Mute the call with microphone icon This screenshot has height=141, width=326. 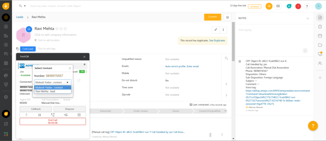pos(26,115)
